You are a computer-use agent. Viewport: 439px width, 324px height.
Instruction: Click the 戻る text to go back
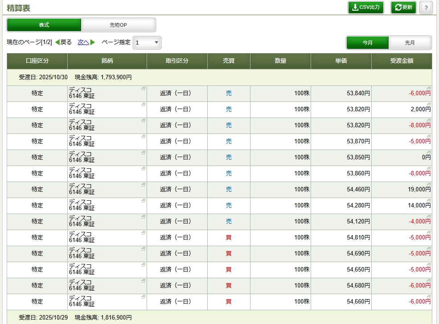tap(66, 42)
